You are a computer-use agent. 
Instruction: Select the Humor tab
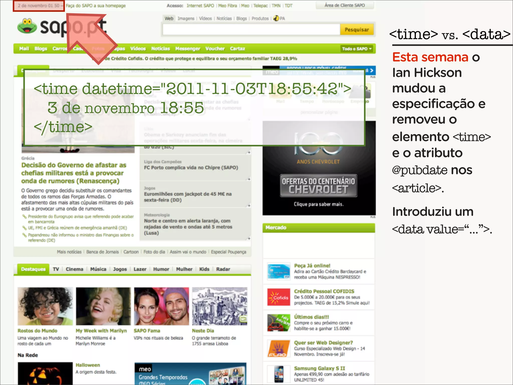161,269
